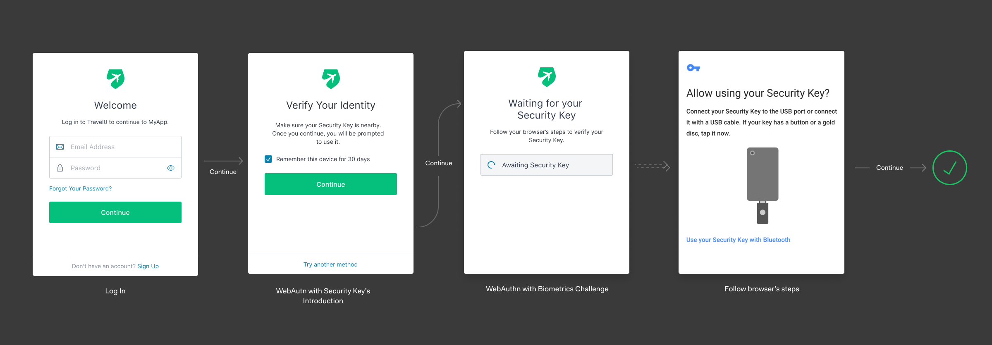The width and height of the screenshot is (992, 345).
Task: Open the Forgot Your Password link
Action: [80, 188]
